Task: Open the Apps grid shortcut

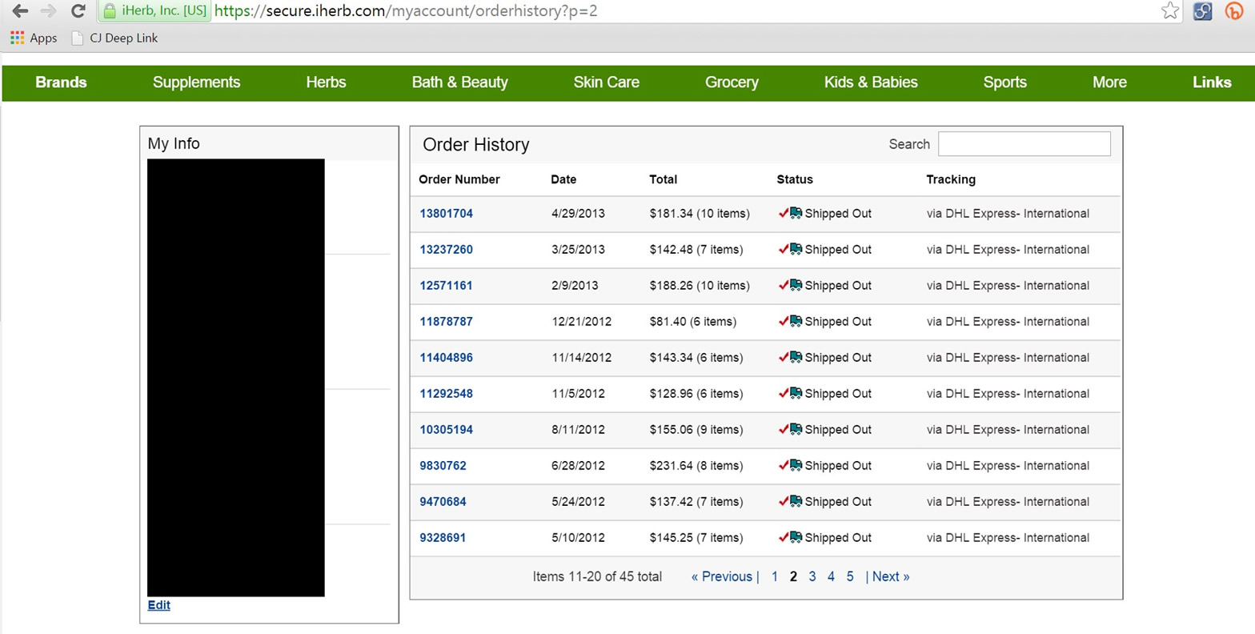Action: coord(34,38)
